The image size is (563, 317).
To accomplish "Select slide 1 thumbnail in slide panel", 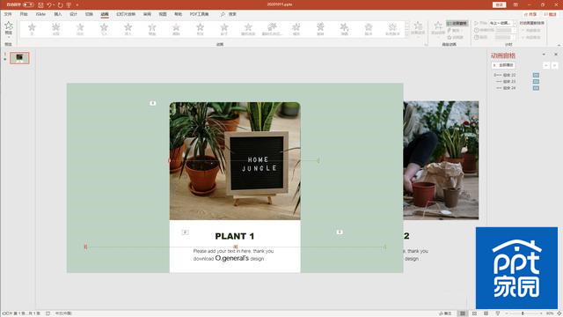I will coord(19,58).
